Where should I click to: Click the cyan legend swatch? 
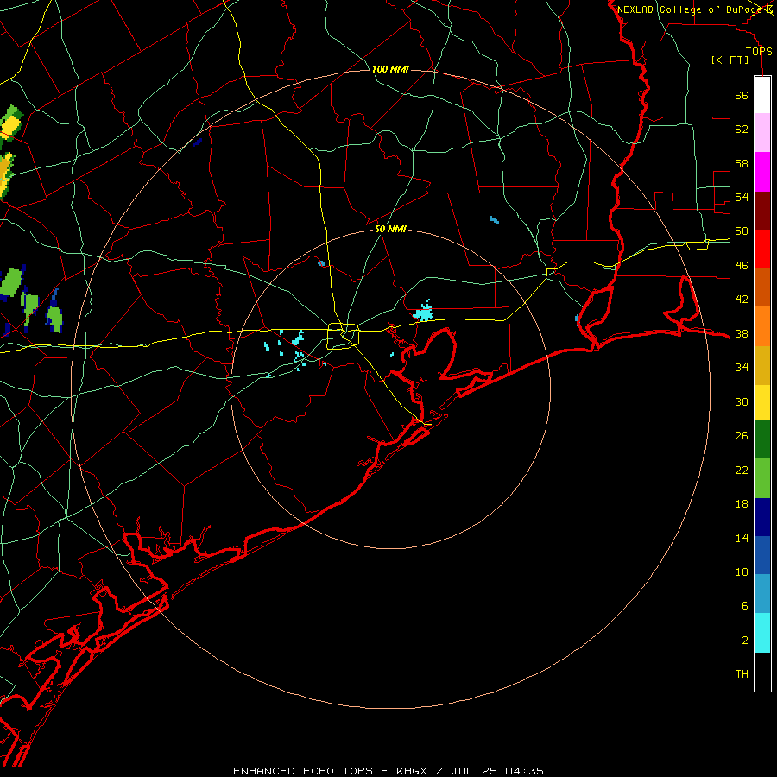(x=762, y=633)
